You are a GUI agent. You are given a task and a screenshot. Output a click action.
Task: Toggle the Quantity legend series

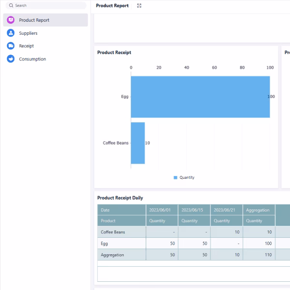point(187,177)
